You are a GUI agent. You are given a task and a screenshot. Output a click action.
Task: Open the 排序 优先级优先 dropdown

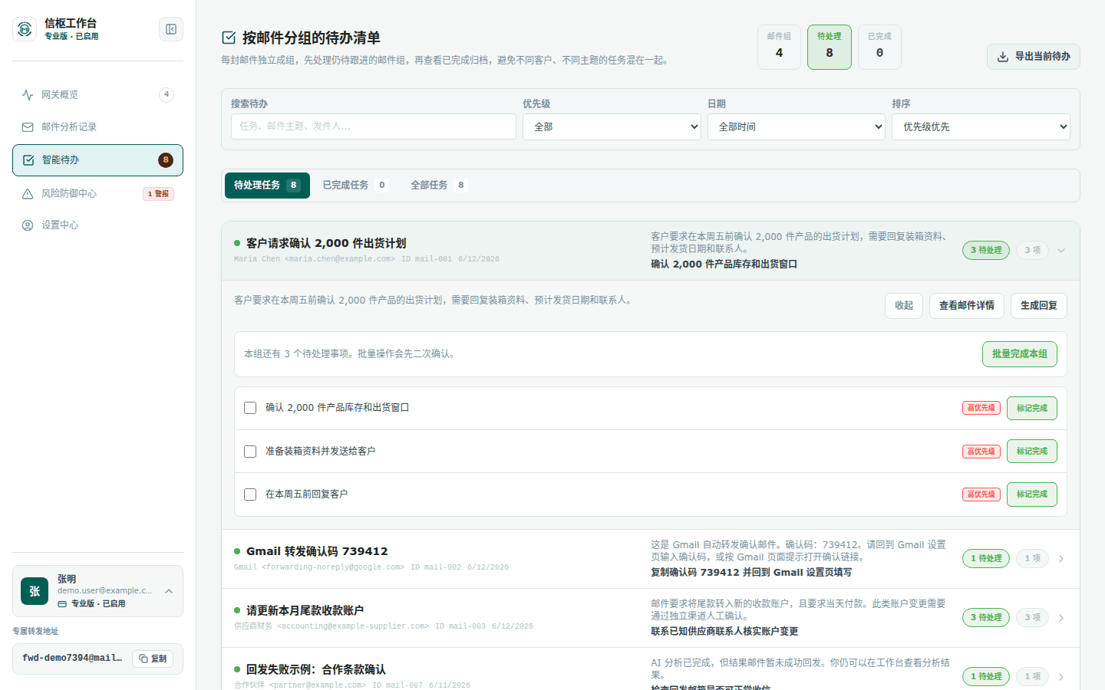(x=981, y=127)
